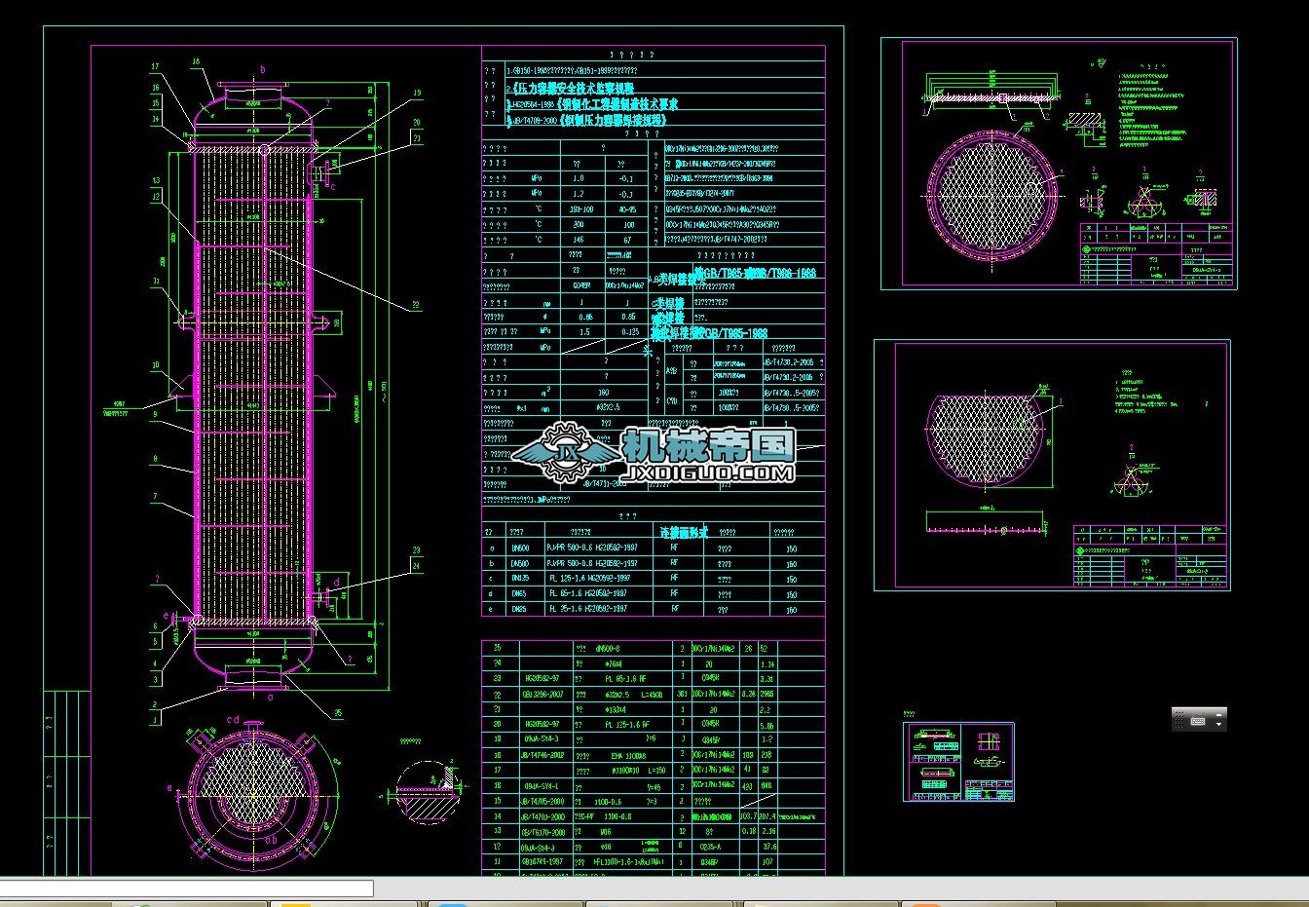
Task: Click the keyboard icon on the floating input bar
Action: pos(1197,721)
